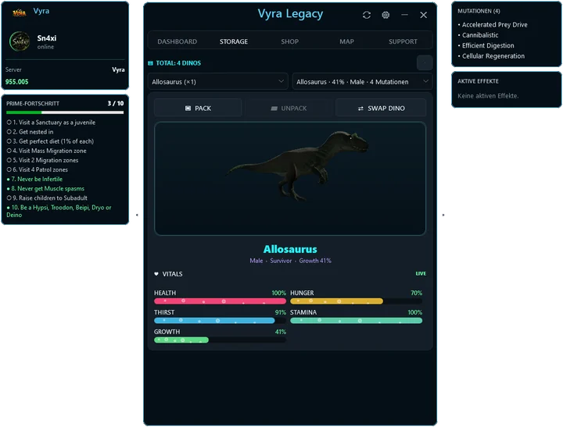Click the Pack button
The width and height of the screenshot is (563, 427).
[x=198, y=109]
